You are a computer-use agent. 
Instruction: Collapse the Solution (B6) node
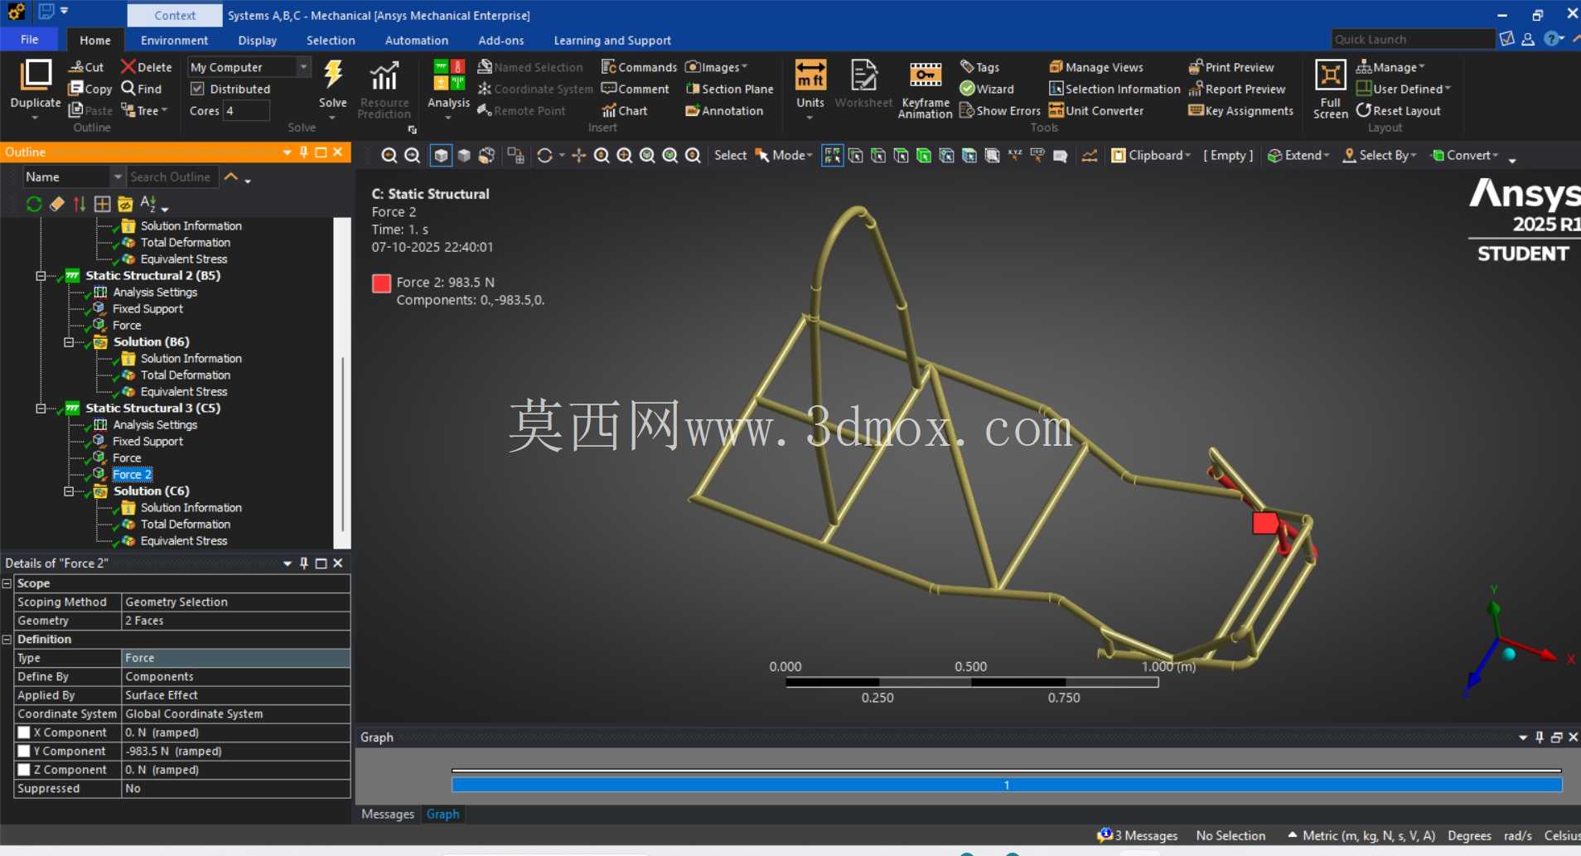click(x=69, y=342)
